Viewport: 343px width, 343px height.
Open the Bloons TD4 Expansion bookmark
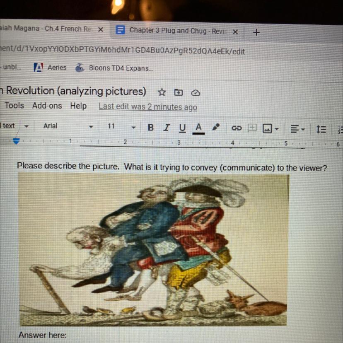pos(114,68)
